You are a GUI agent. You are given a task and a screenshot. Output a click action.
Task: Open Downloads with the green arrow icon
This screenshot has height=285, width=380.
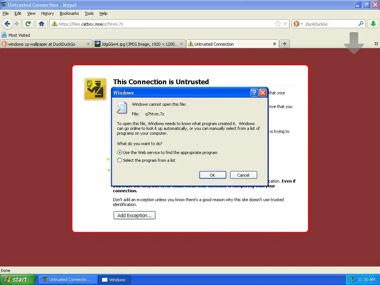coord(373,24)
